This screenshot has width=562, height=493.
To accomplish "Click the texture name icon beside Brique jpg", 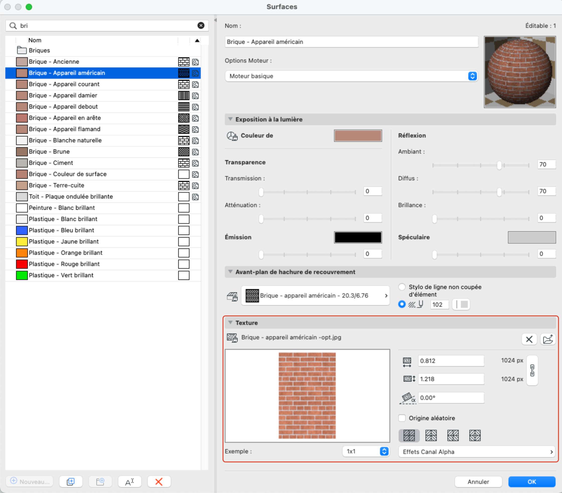I will (232, 338).
